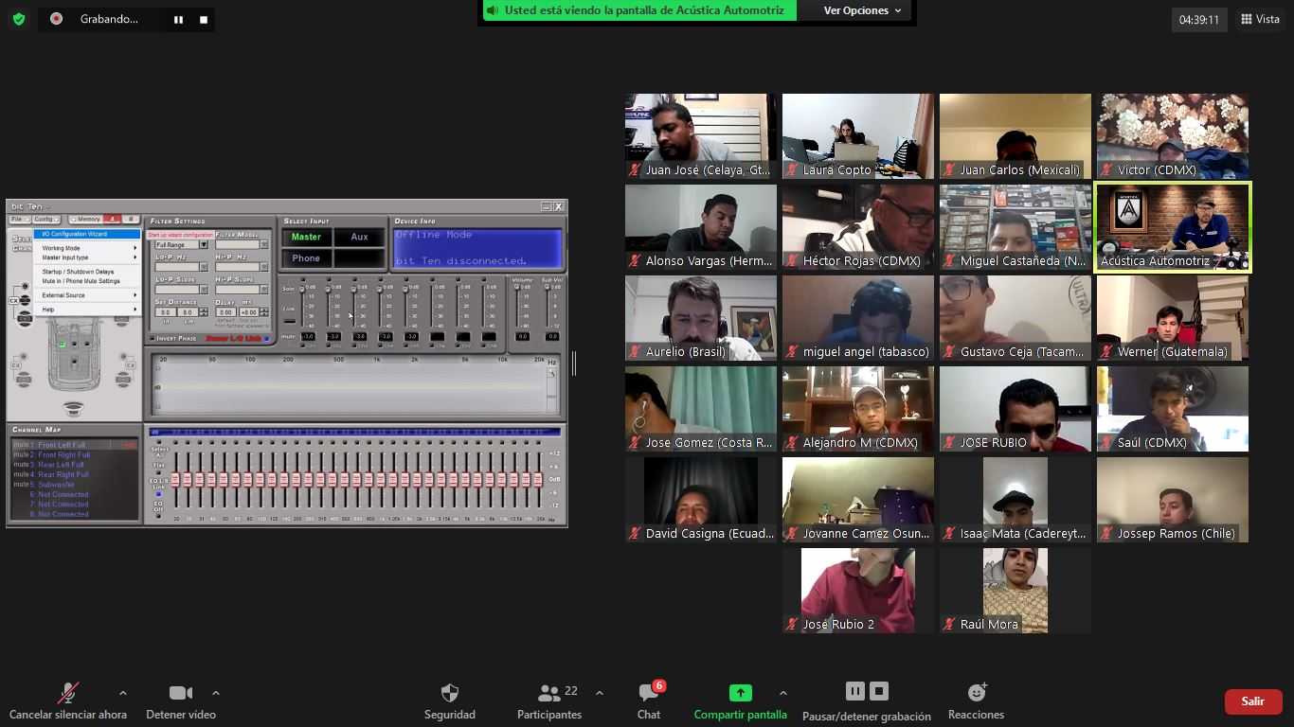Image resolution: width=1294 pixels, height=727 pixels.
Task: Toggle mute for Rear Right Full channel
Action: 21,474
